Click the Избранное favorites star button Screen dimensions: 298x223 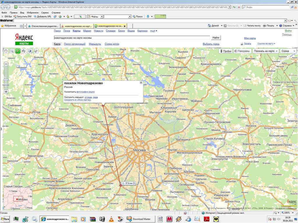tap(8, 26)
